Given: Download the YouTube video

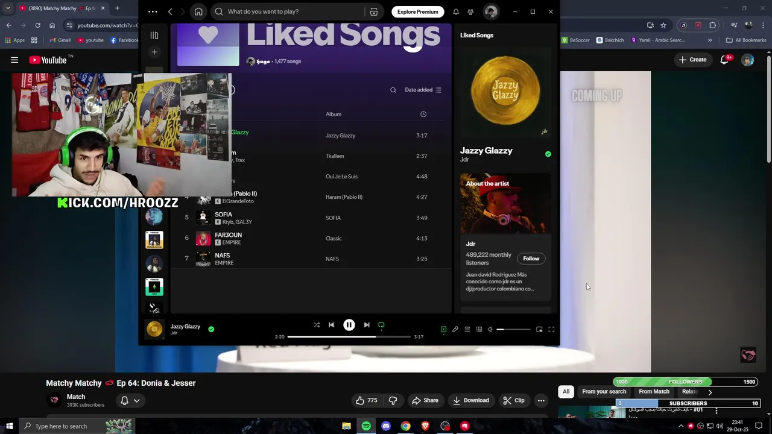Looking at the screenshot, I should [x=471, y=400].
